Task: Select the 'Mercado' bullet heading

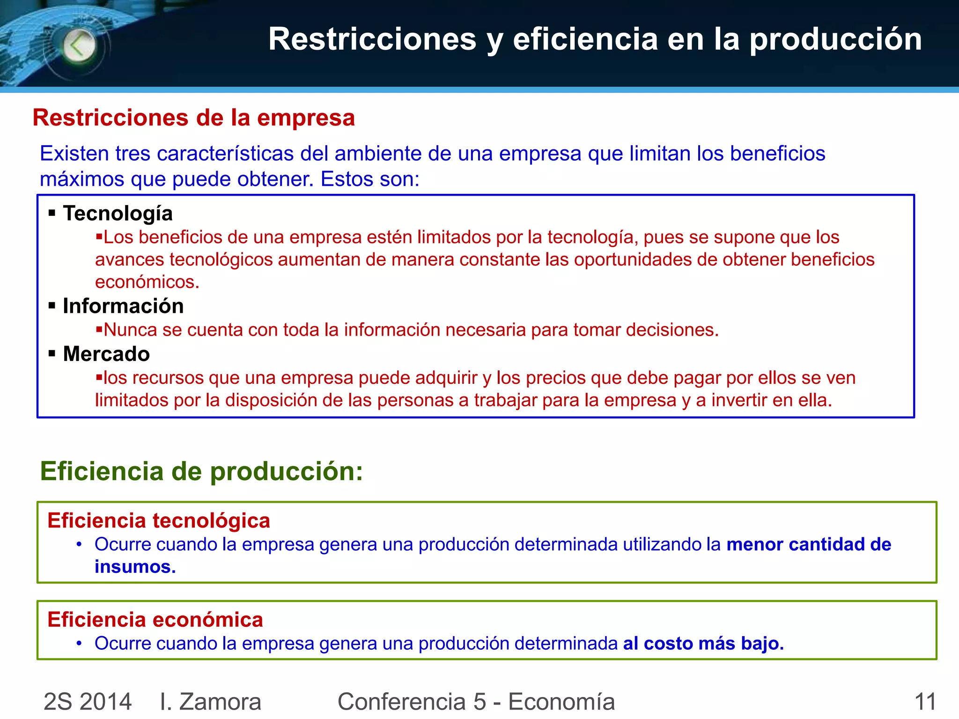Action: pyautogui.click(x=106, y=354)
